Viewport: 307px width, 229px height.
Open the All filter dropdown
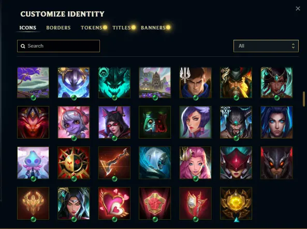(266, 46)
